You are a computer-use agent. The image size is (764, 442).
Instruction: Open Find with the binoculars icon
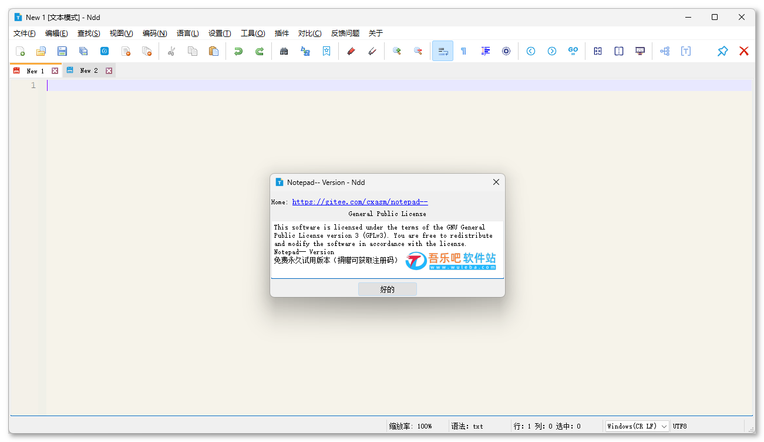tap(284, 51)
